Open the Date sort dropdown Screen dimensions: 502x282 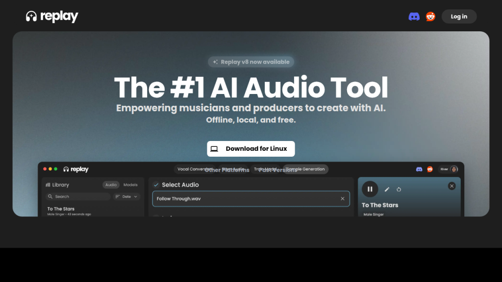point(126,196)
